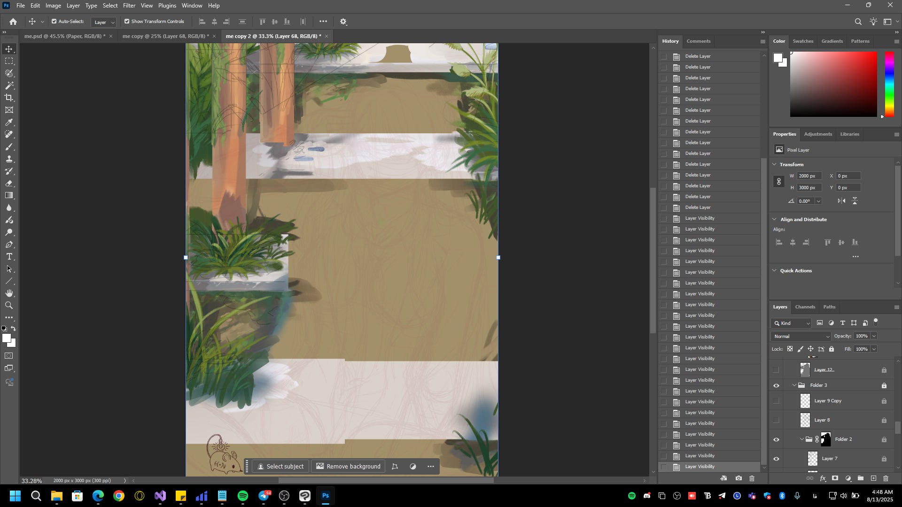
Task: Hide the Folder 2 layer group
Action: pos(776,439)
